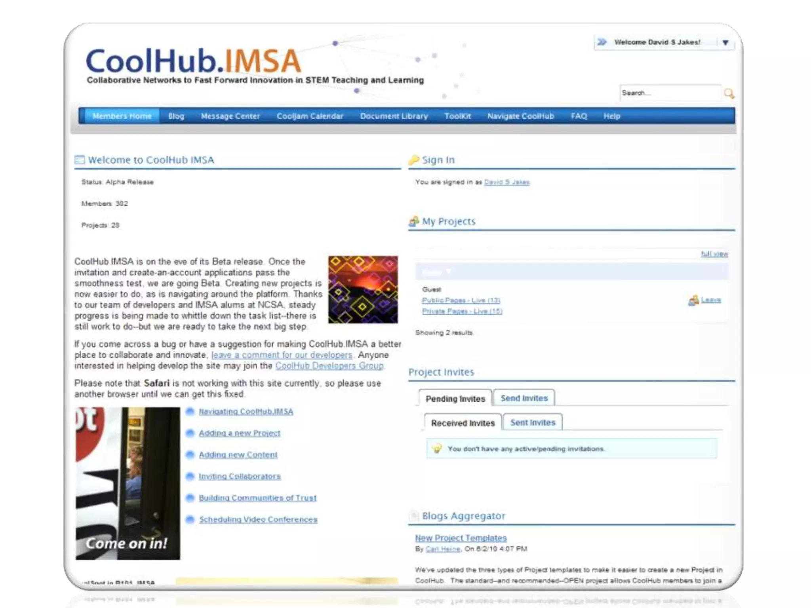Viewport: 811px width, 608px height.
Task: Open the CoolHub Developers Group link
Action: click(x=329, y=366)
